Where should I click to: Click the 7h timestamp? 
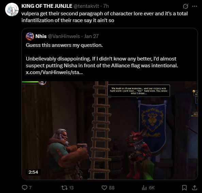(x=106, y=6)
